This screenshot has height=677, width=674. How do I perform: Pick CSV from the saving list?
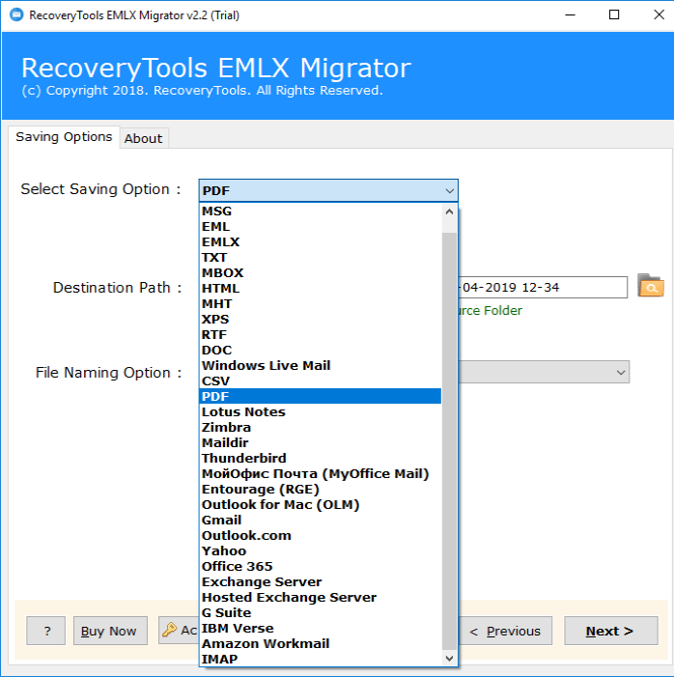320,381
